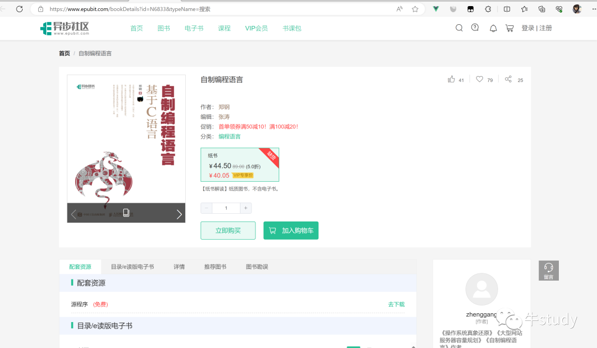The width and height of the screenshot is (597, 348).
Task: Select the 纸书 price option box
Action: point(240,165)
